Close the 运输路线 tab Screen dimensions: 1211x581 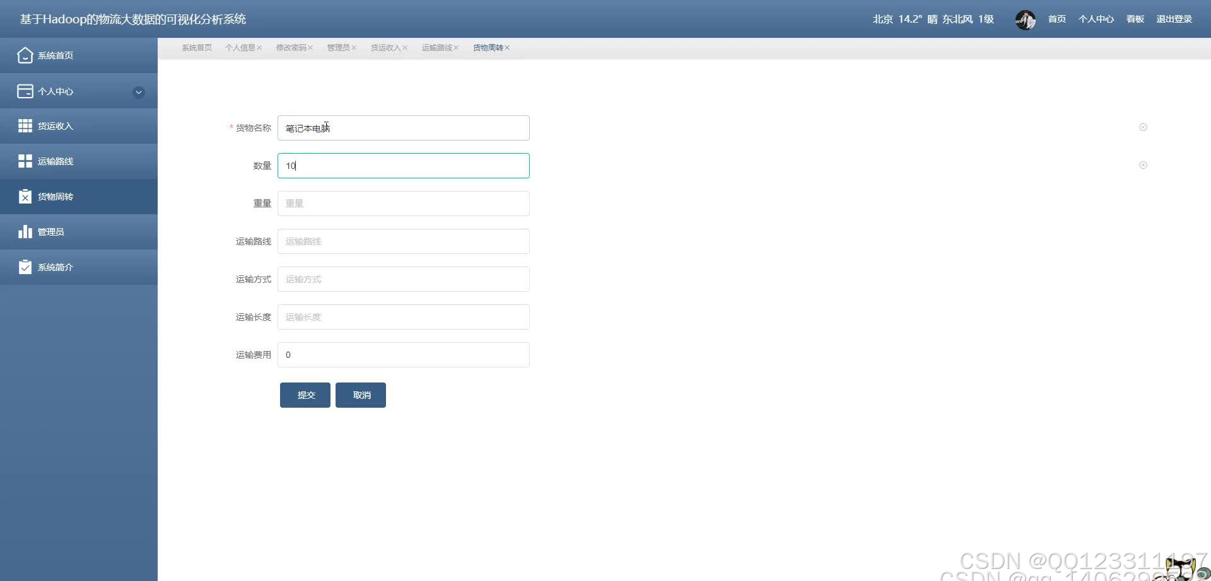tap(456, 48)
